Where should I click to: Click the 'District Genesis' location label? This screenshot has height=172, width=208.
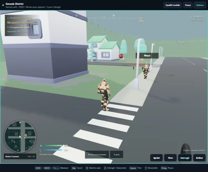[12, 156]
